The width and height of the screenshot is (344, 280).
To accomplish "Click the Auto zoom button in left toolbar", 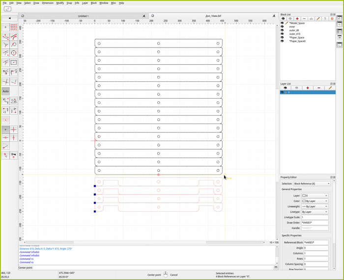I will tap(5, 91).
